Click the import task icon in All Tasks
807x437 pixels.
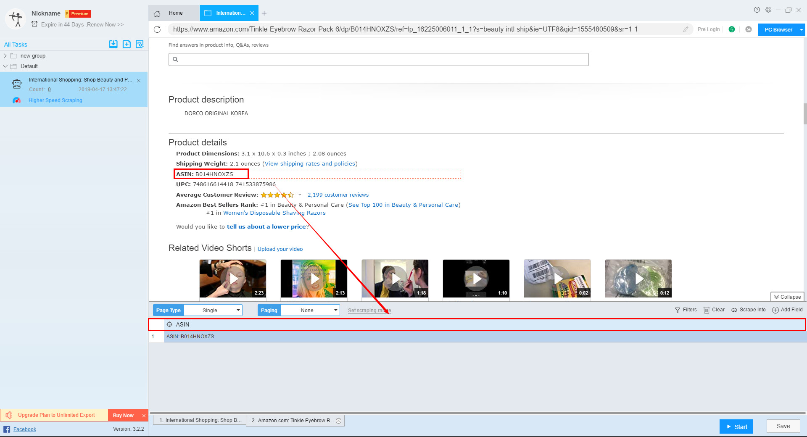tap(113, 44)
